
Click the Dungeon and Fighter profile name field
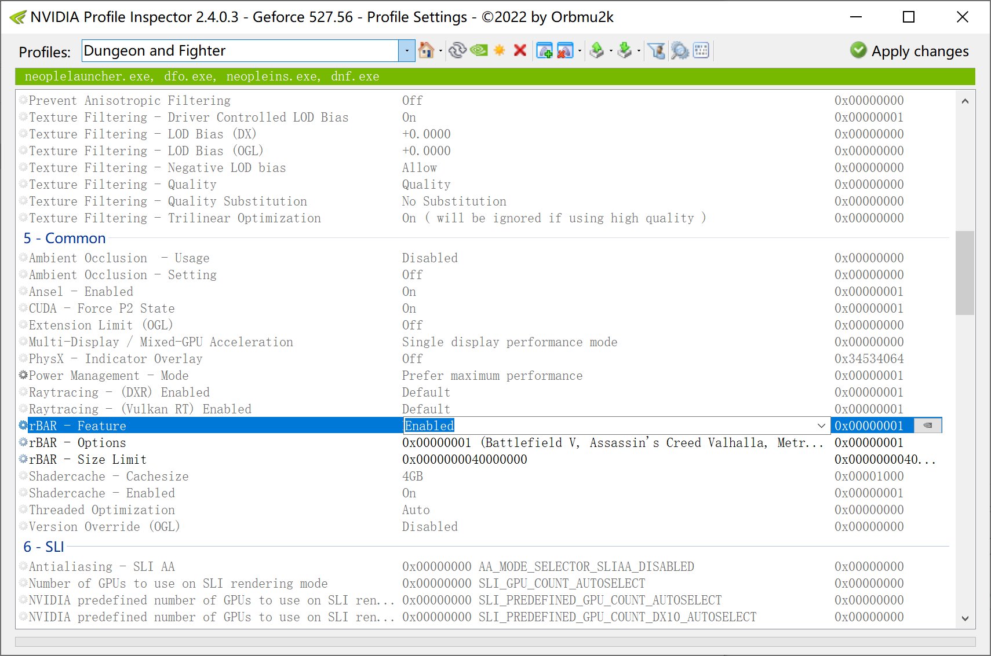(x=240, y=51)
